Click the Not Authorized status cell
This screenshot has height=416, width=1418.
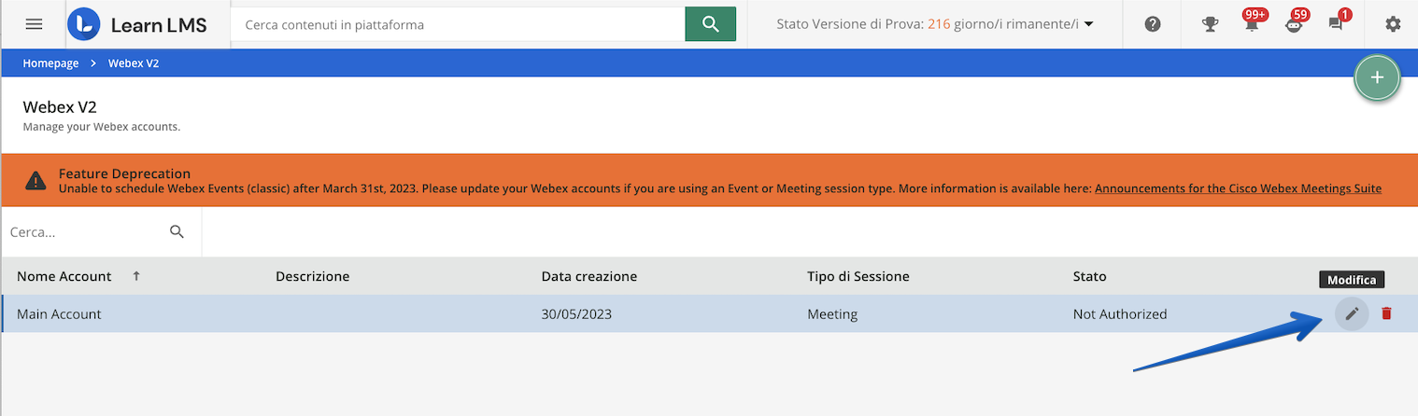[1120, 314]
